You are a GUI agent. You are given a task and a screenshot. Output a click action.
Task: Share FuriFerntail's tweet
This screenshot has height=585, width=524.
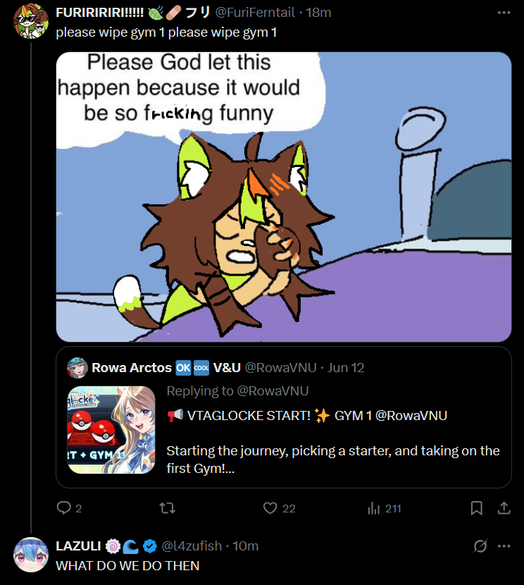point(504,507)
